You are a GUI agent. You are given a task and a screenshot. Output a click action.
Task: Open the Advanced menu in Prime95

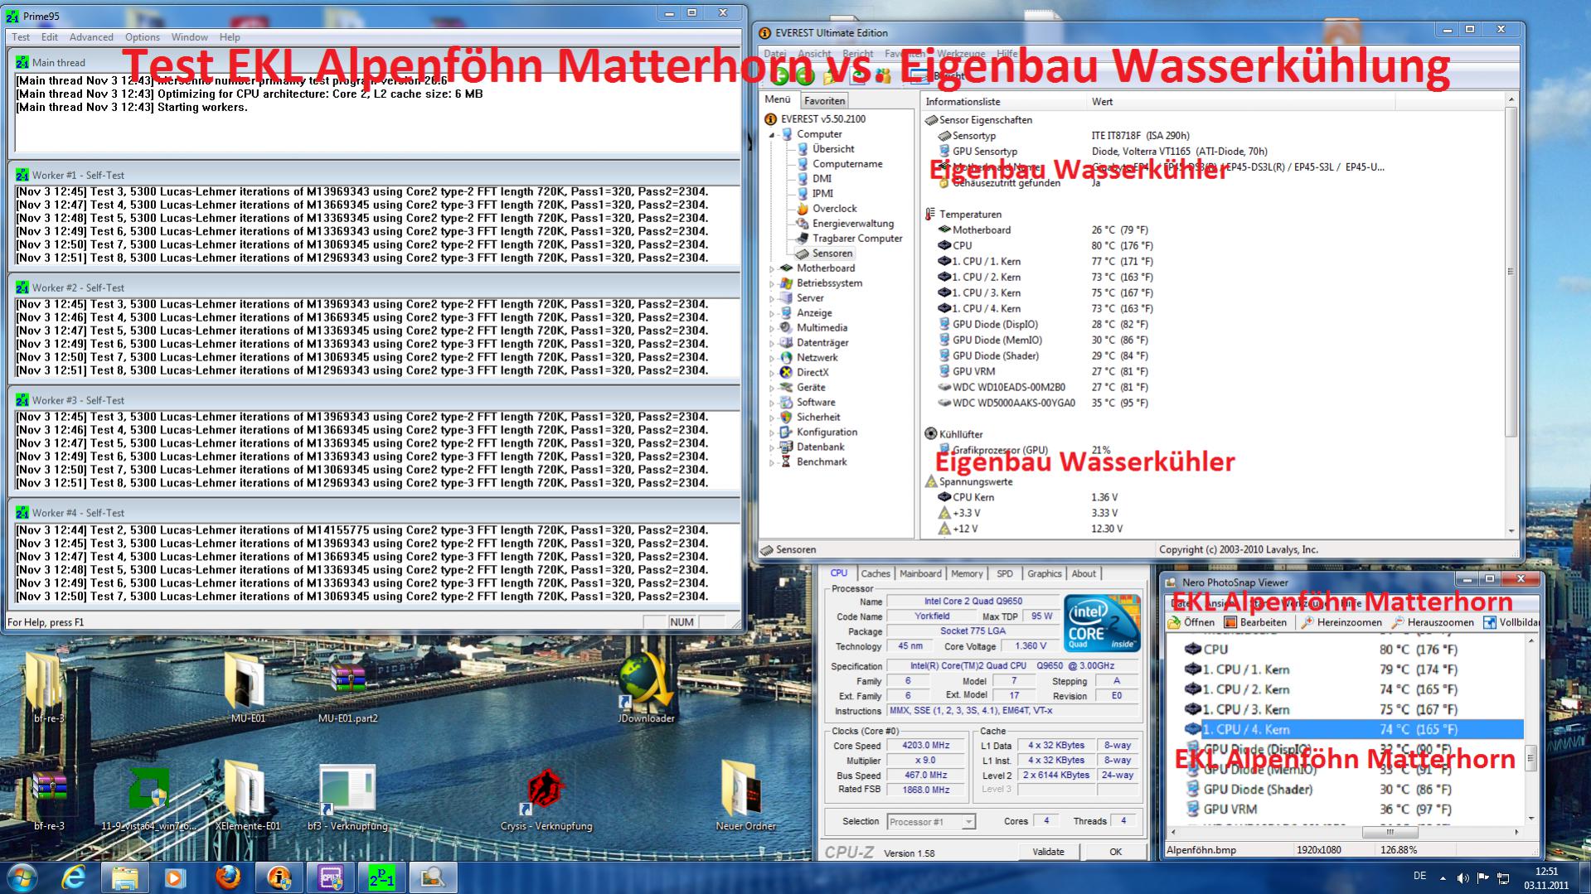coord(91,37)
